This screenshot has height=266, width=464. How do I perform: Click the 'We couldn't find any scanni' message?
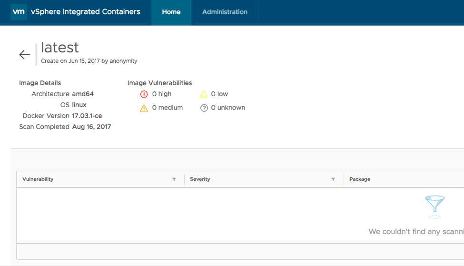[x=416, y=231]
